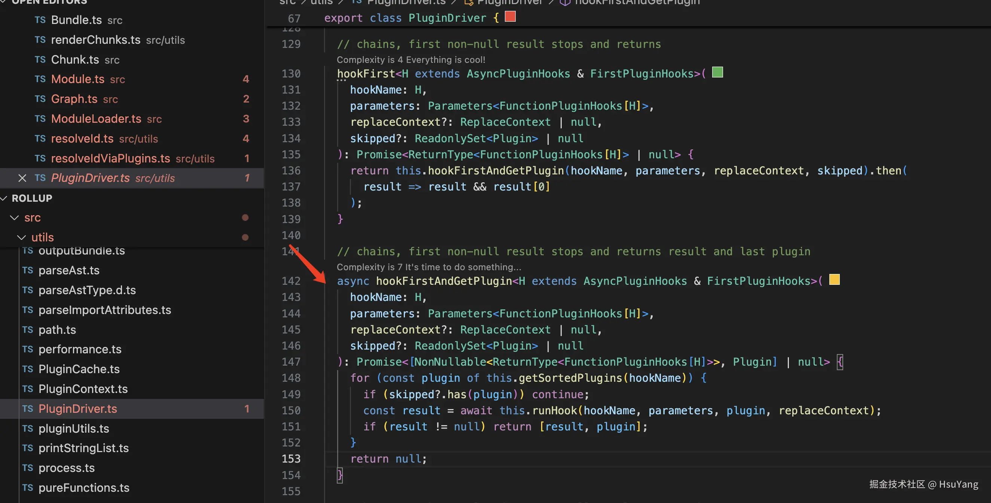This screenshot has height=503, width=991.
Task: Open renderChunks.ts in open editors
Action: coord(95,40)
